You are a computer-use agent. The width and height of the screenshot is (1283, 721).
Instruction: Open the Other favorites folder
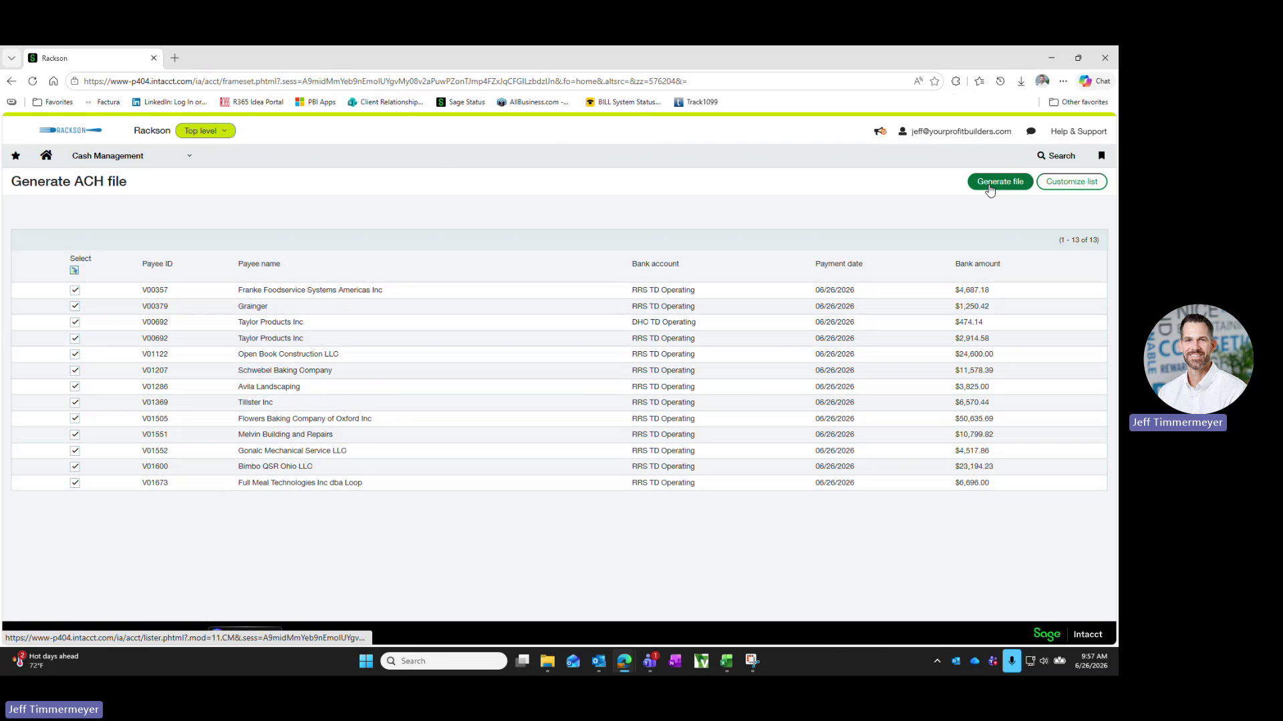tap(1079, 102)
